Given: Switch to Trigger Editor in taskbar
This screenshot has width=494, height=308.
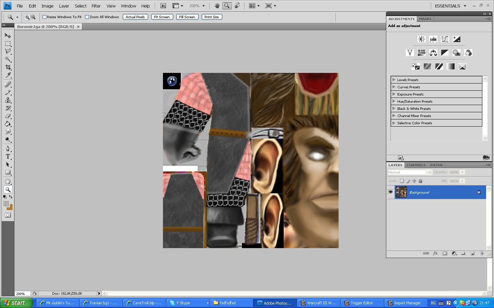Looking at the screenshot, I should 362,303.
